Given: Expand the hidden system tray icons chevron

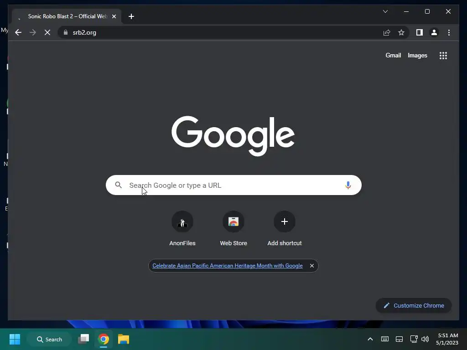Looking at the screenshot, I should (x=370, y=339).
